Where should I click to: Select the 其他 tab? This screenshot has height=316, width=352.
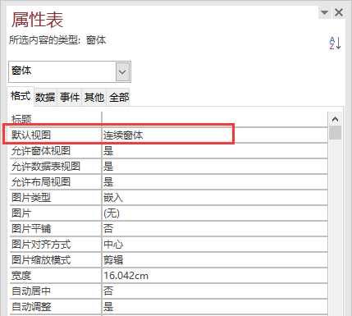pyautogui.click(x=94, y=97)
